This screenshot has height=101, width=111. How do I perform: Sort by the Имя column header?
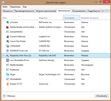pos(20,17)
